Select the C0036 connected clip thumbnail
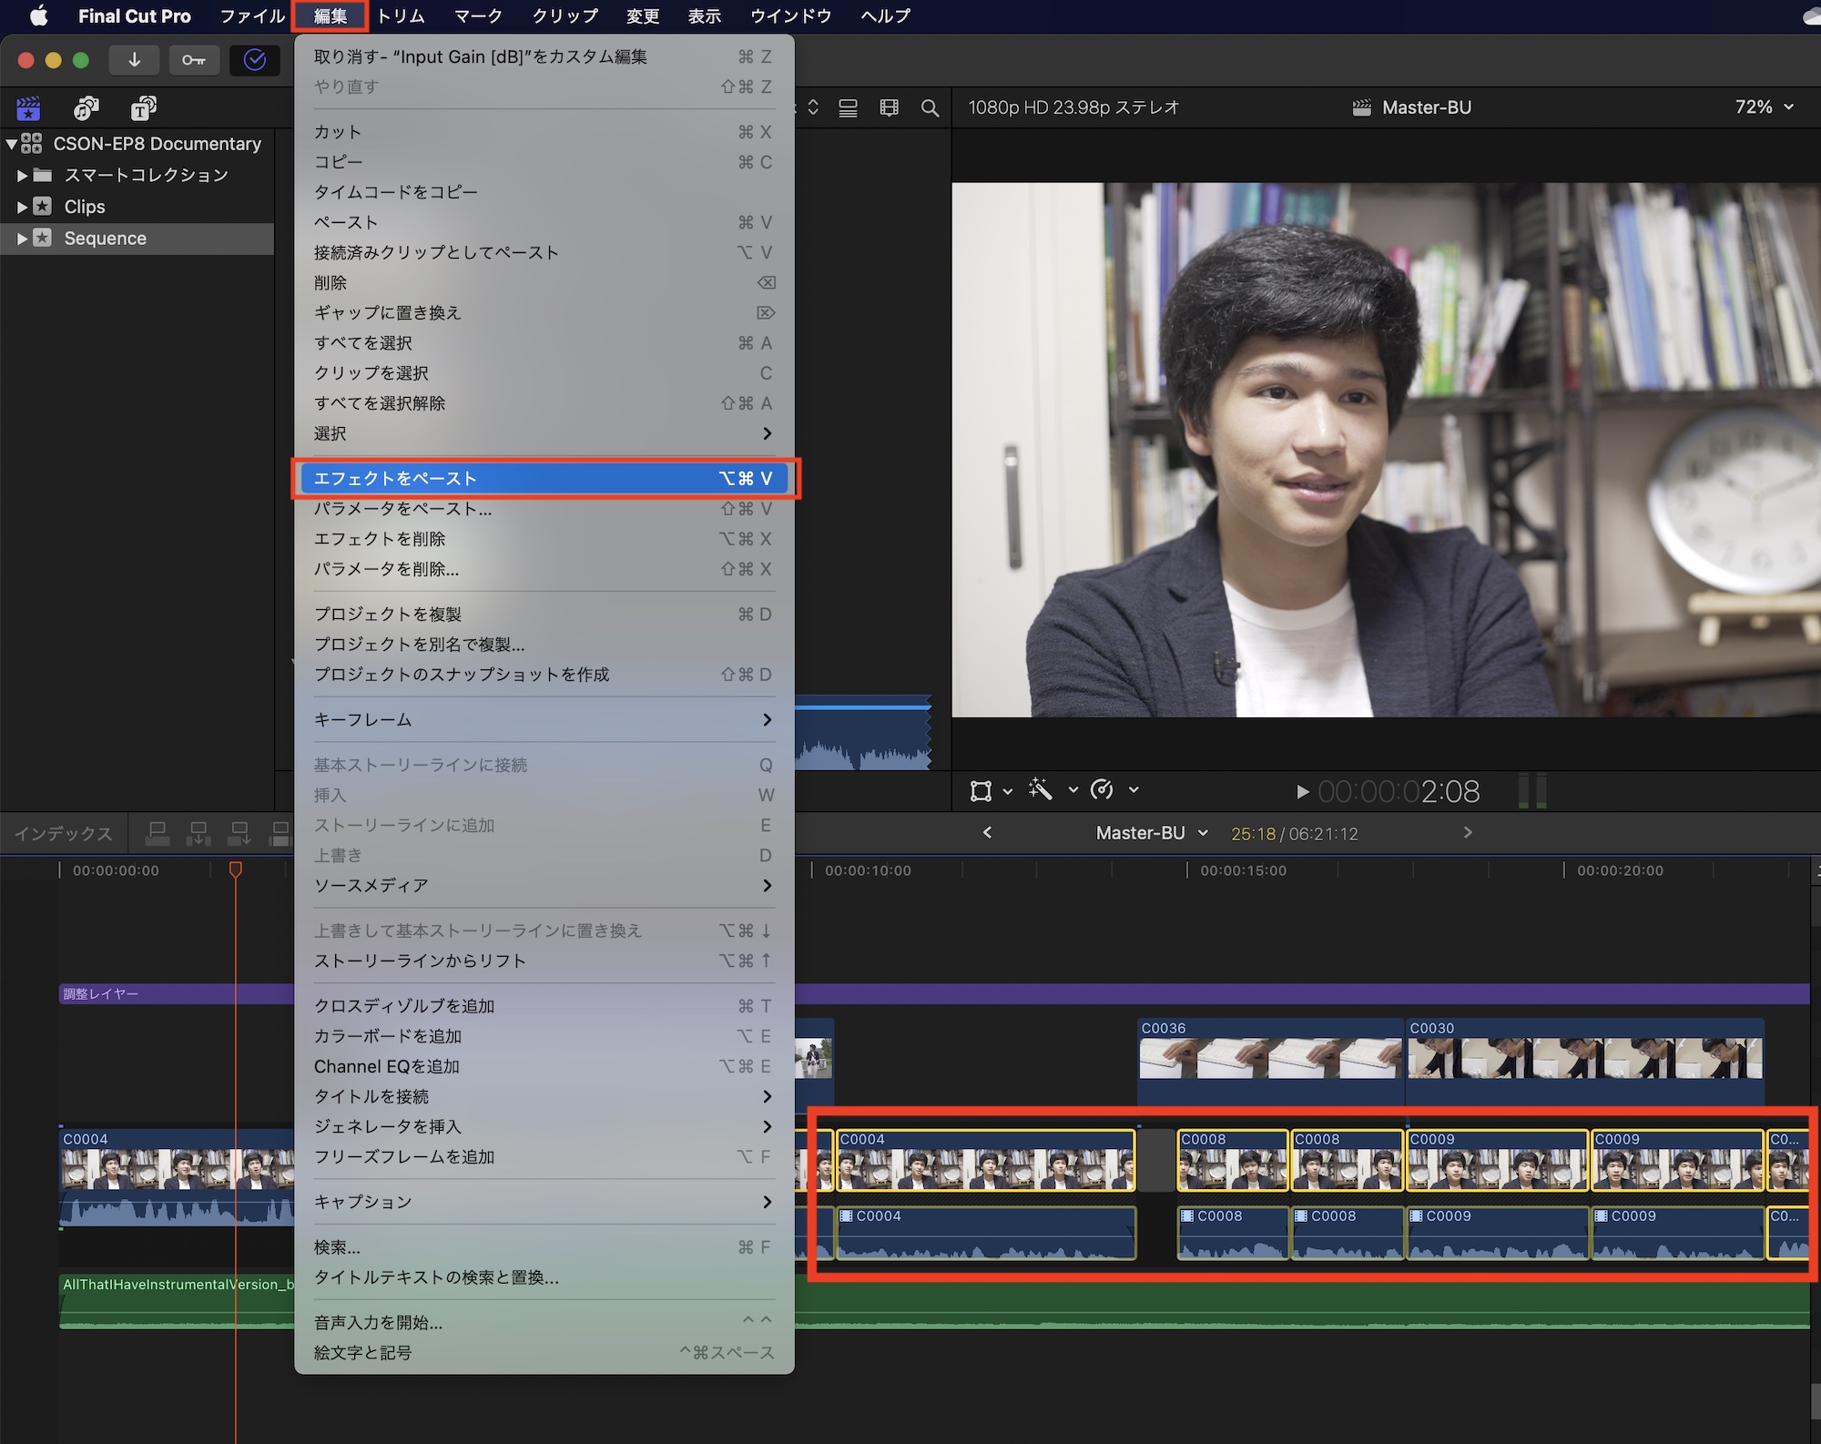The image size is (1821, 1444). pos(1269,1057)
